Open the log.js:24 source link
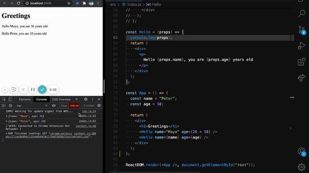The image size is (309, 173). 89,111
